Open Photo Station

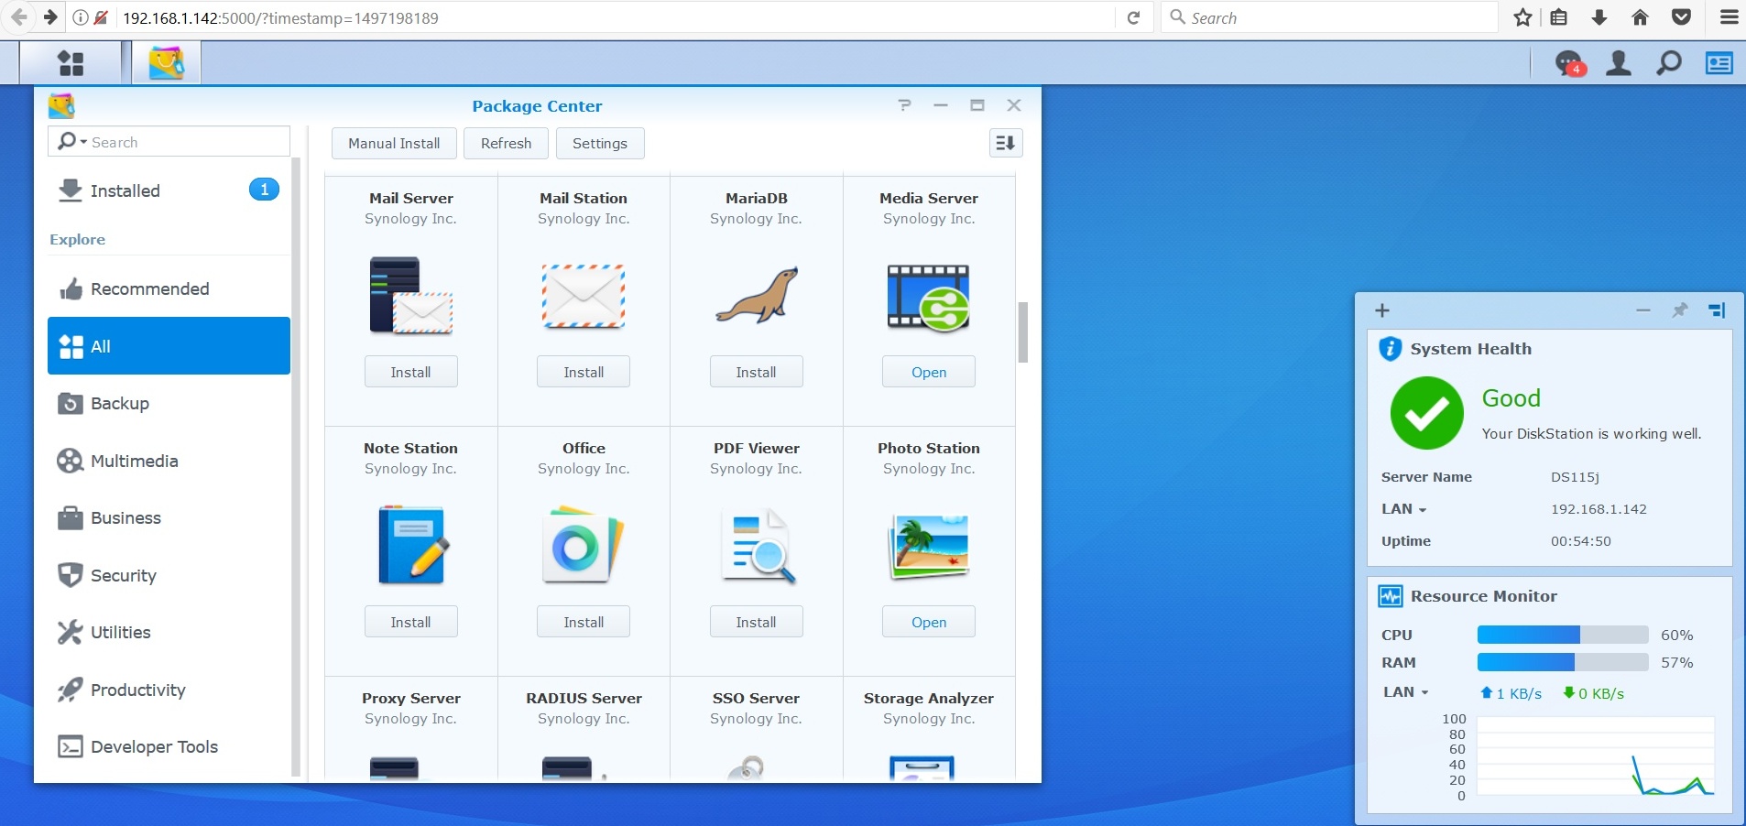coord(929,622)
